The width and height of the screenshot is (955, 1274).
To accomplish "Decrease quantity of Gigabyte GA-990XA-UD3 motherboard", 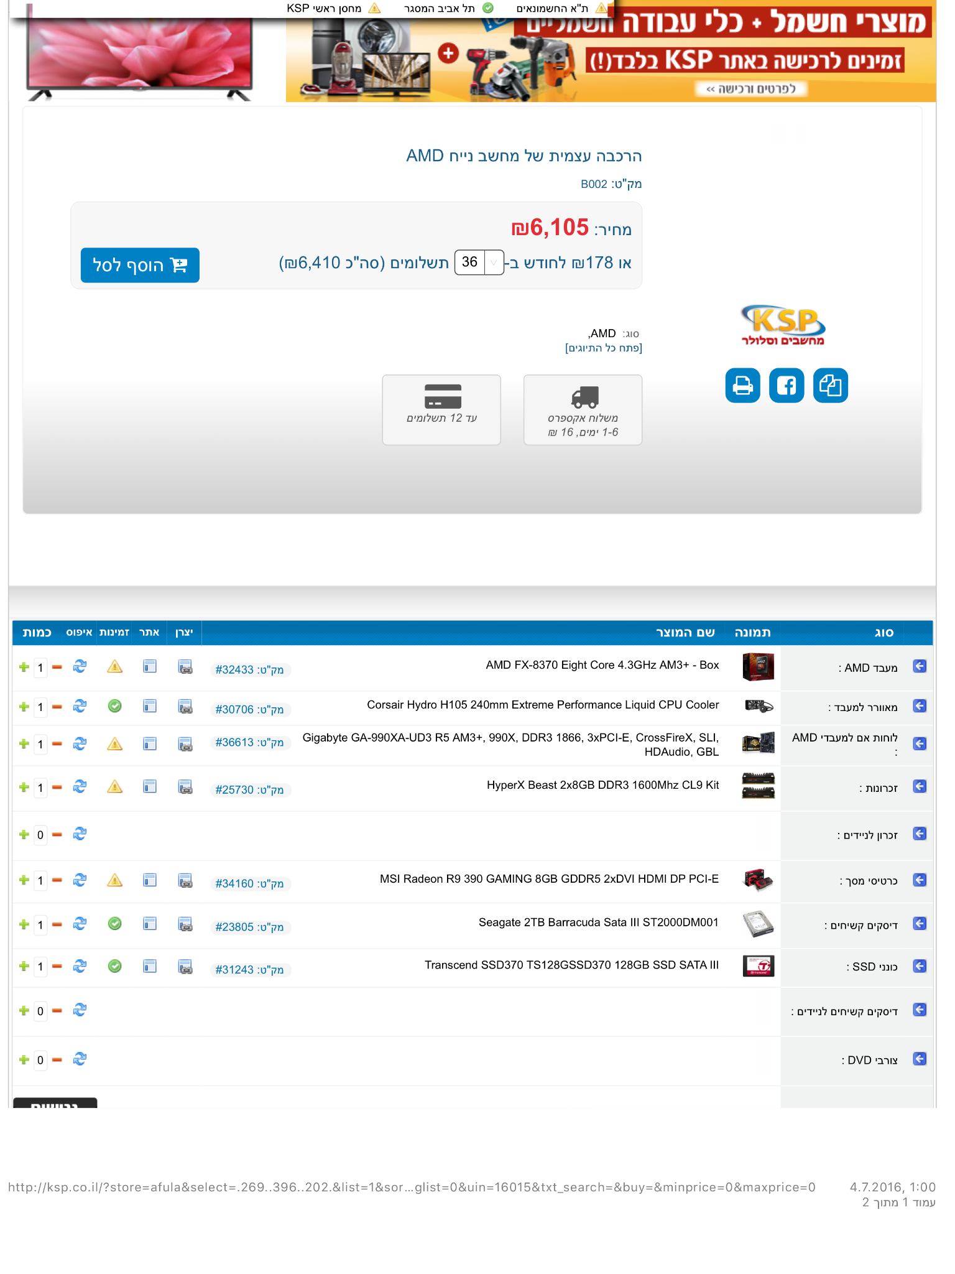I will click(x=57, y=744).
